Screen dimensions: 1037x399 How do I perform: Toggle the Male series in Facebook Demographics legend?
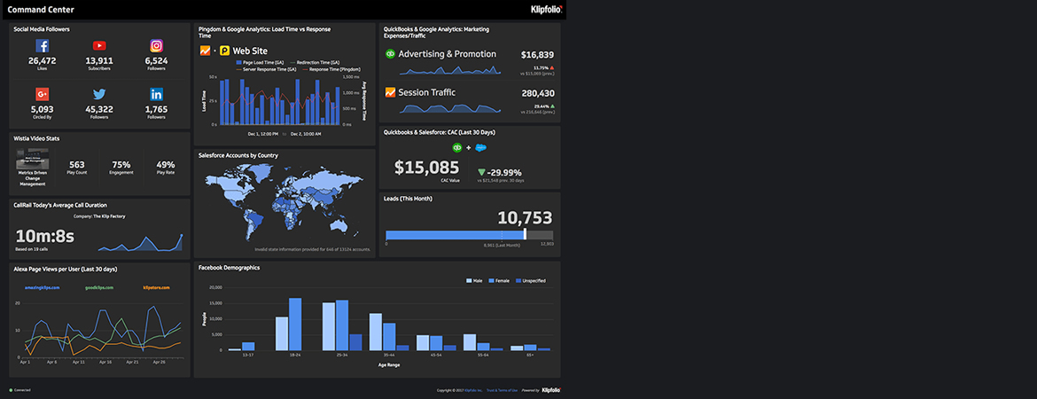(x=474, y=280)
